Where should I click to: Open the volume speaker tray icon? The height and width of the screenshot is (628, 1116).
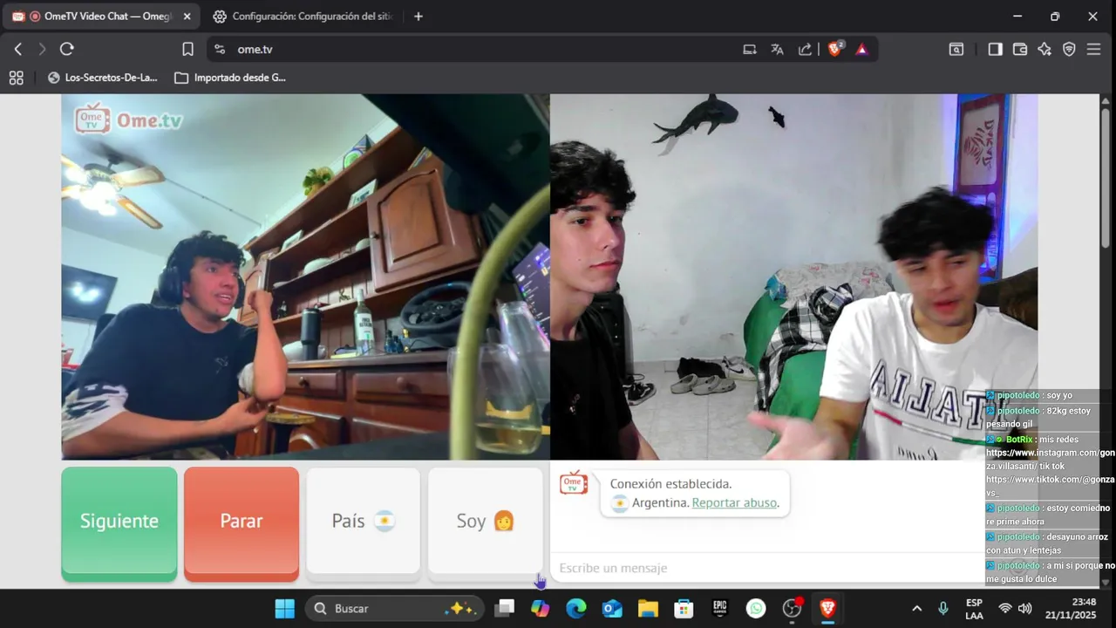(1025, 609)
